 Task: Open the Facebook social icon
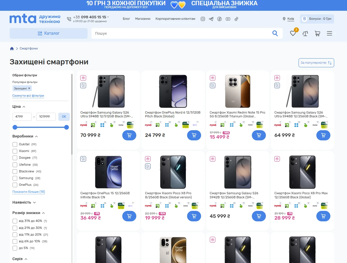(219, 19)
